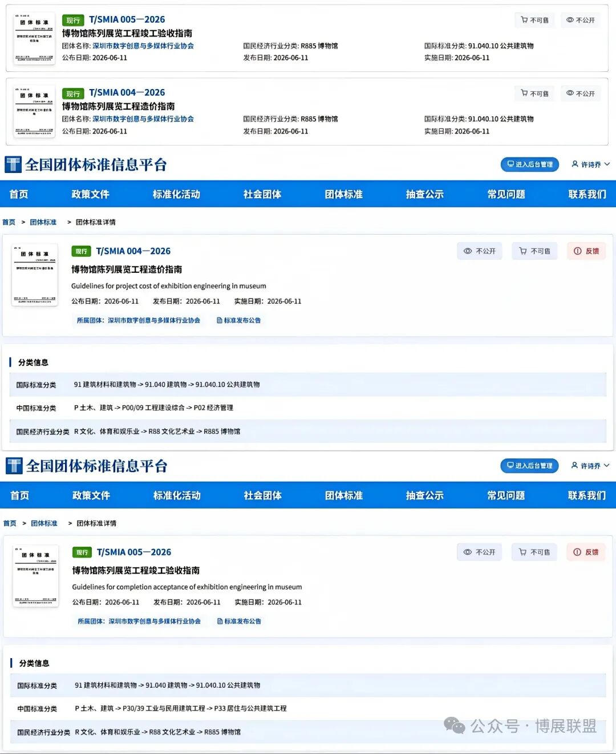Open 标准发布公告 document link in T/SMIA 004 detail
The height and width of the screenshot is (754, 616).
[238, 320]
